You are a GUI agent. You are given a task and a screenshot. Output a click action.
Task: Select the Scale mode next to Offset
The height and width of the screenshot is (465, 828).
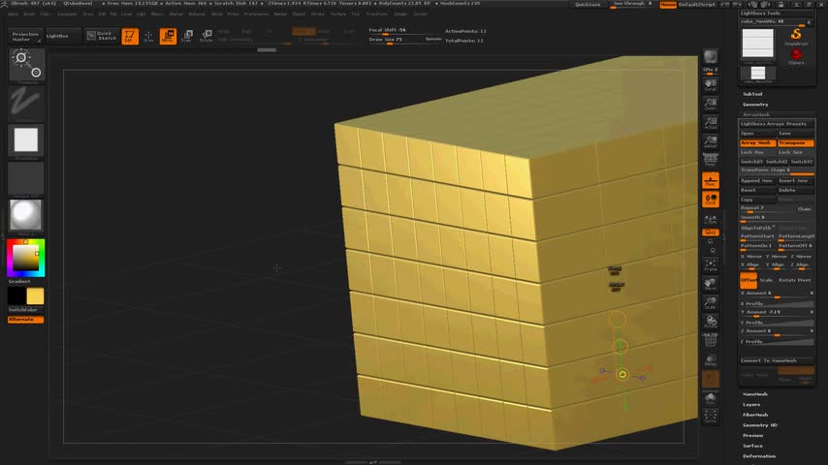click(x=766, y=280)
